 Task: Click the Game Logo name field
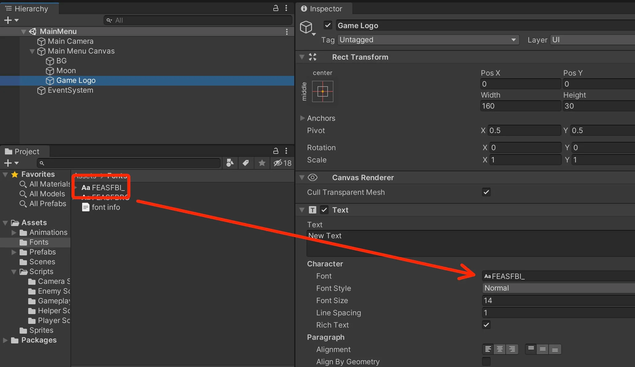pos(485,25)
